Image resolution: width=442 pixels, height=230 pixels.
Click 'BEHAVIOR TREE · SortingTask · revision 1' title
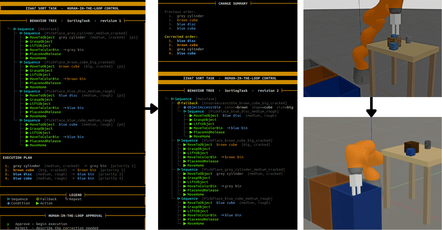tap(75, 21)
